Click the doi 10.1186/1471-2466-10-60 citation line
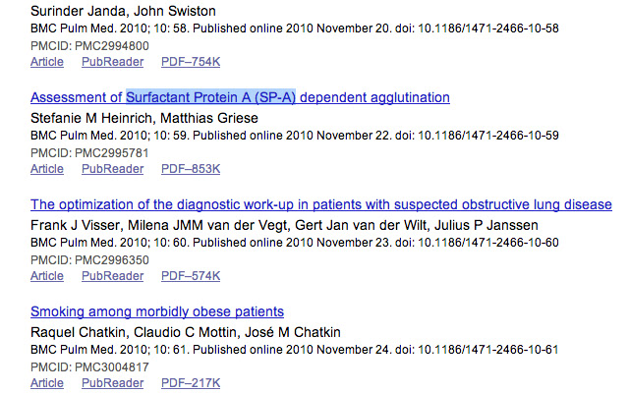The image size is (629, 393). 295,243
